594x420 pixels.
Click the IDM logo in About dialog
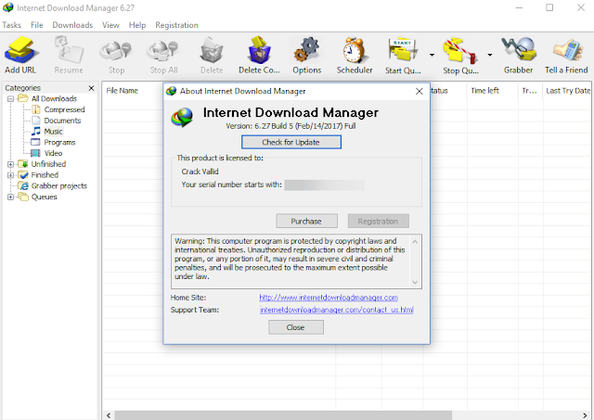tap(182, 117)
